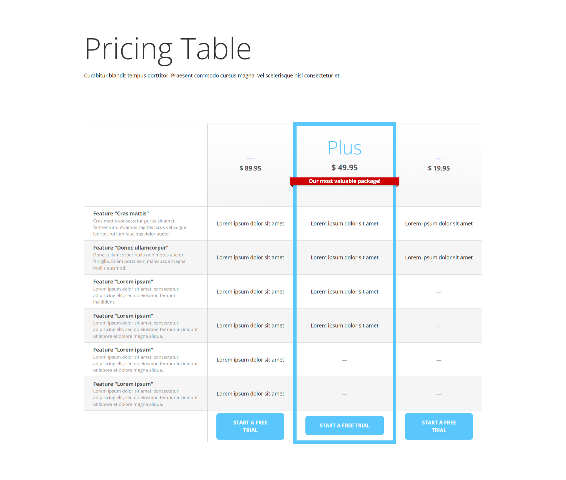Click the small Premium plan label
The image size is (566, 480).
pos(250,159)
